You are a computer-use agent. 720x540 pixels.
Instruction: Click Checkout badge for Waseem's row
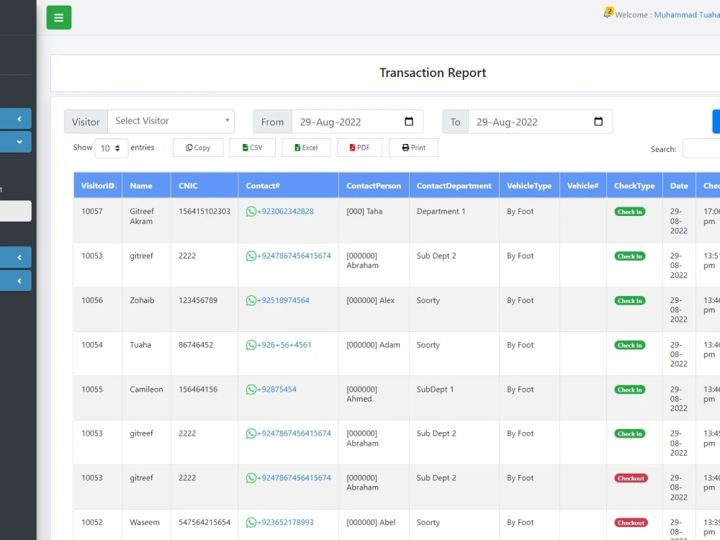[631, 522]
